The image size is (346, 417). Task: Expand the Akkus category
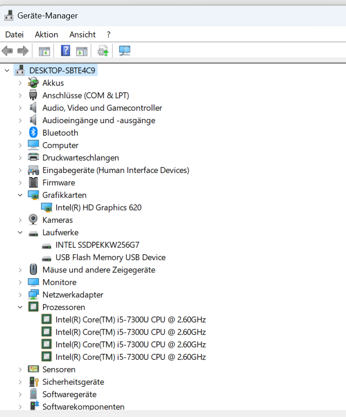20,83
